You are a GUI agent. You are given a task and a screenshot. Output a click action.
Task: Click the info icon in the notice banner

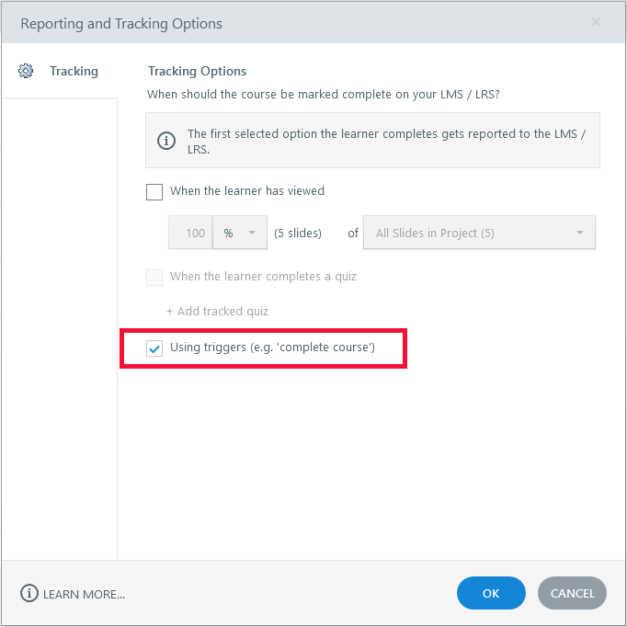click(x=166, y=141)
